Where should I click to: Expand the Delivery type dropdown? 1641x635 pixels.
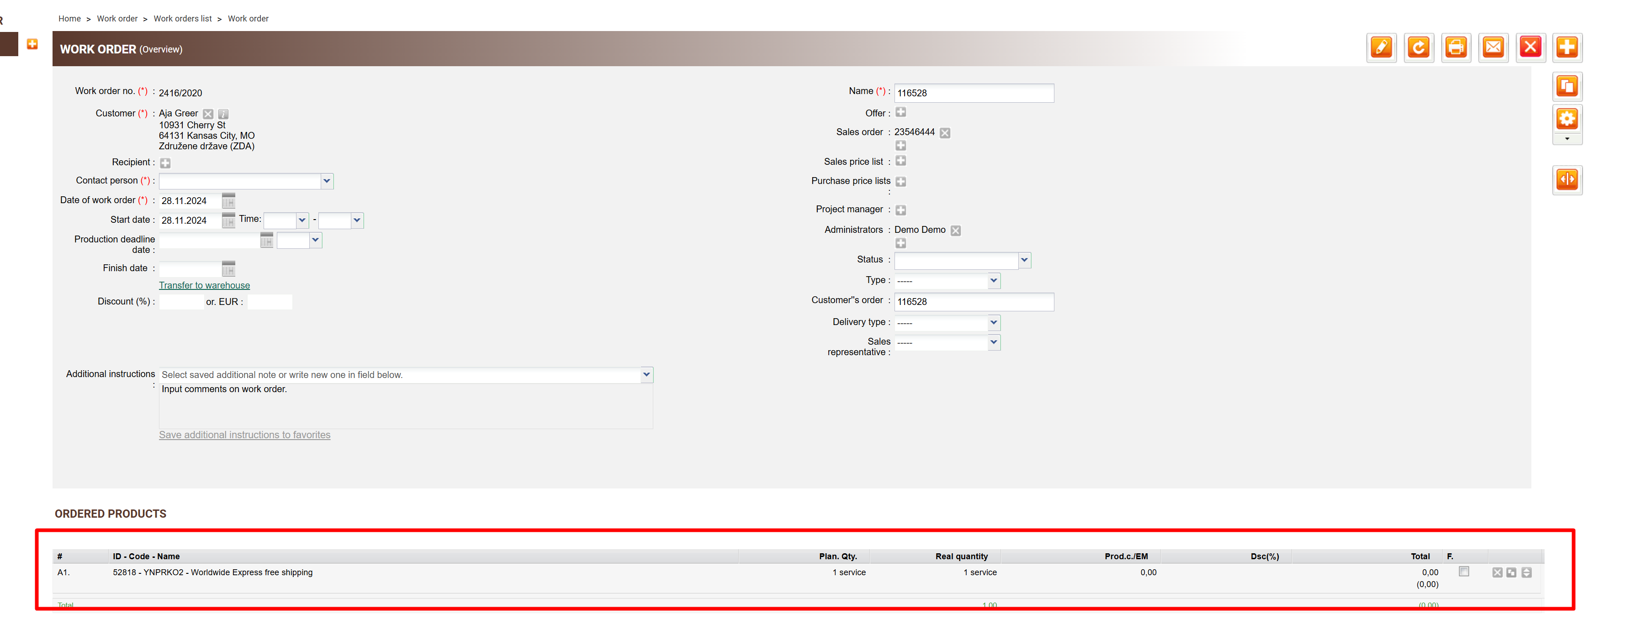993,323
